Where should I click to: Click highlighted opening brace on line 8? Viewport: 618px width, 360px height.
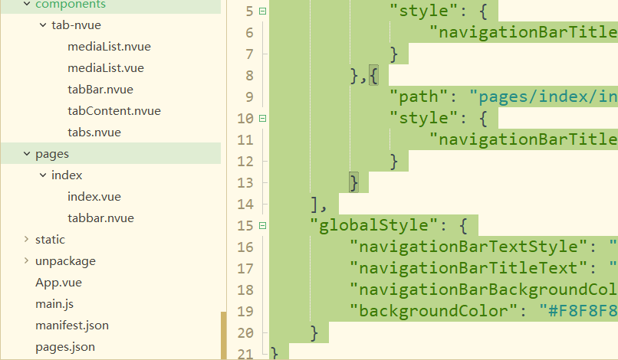click(373, 76)
